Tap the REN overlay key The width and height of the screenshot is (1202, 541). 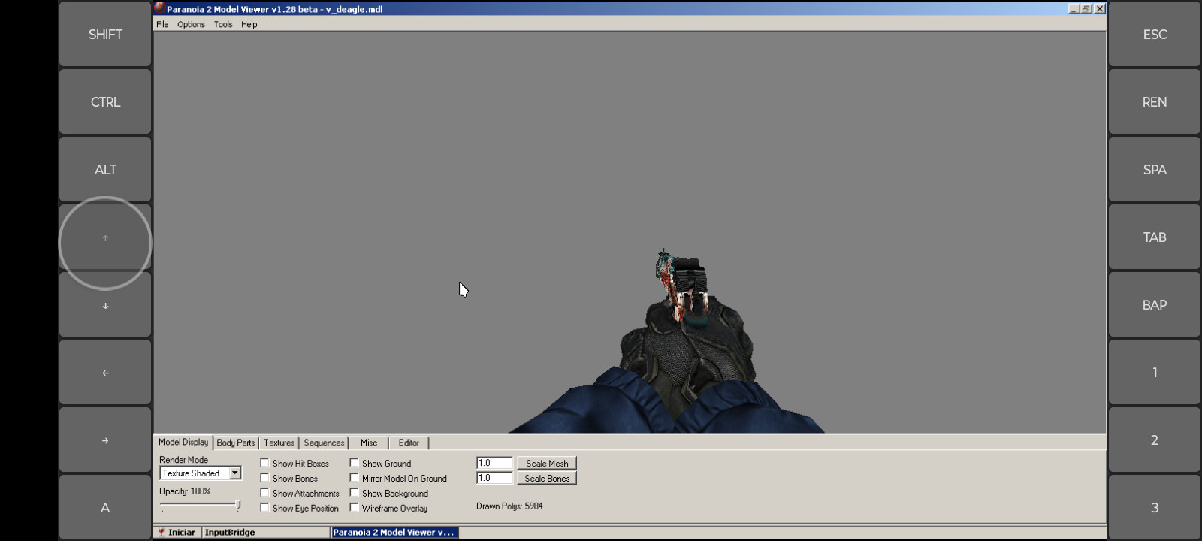(x=1155, y=102)
